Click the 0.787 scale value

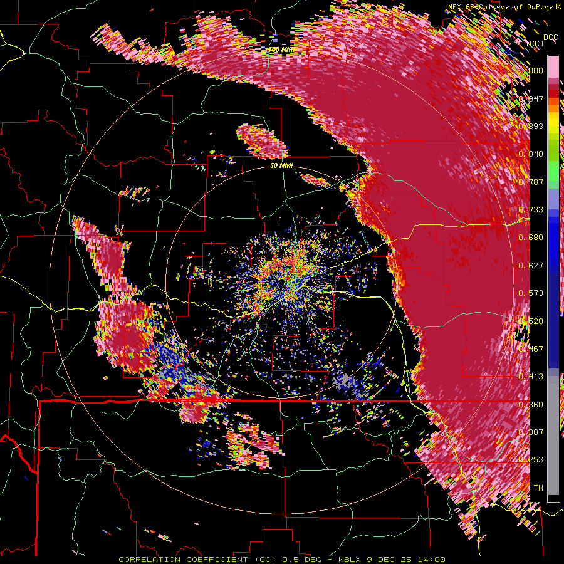pos(531,182)
